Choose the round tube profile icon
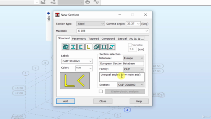This screenshot has width=211, height=119. coord(96,47)
